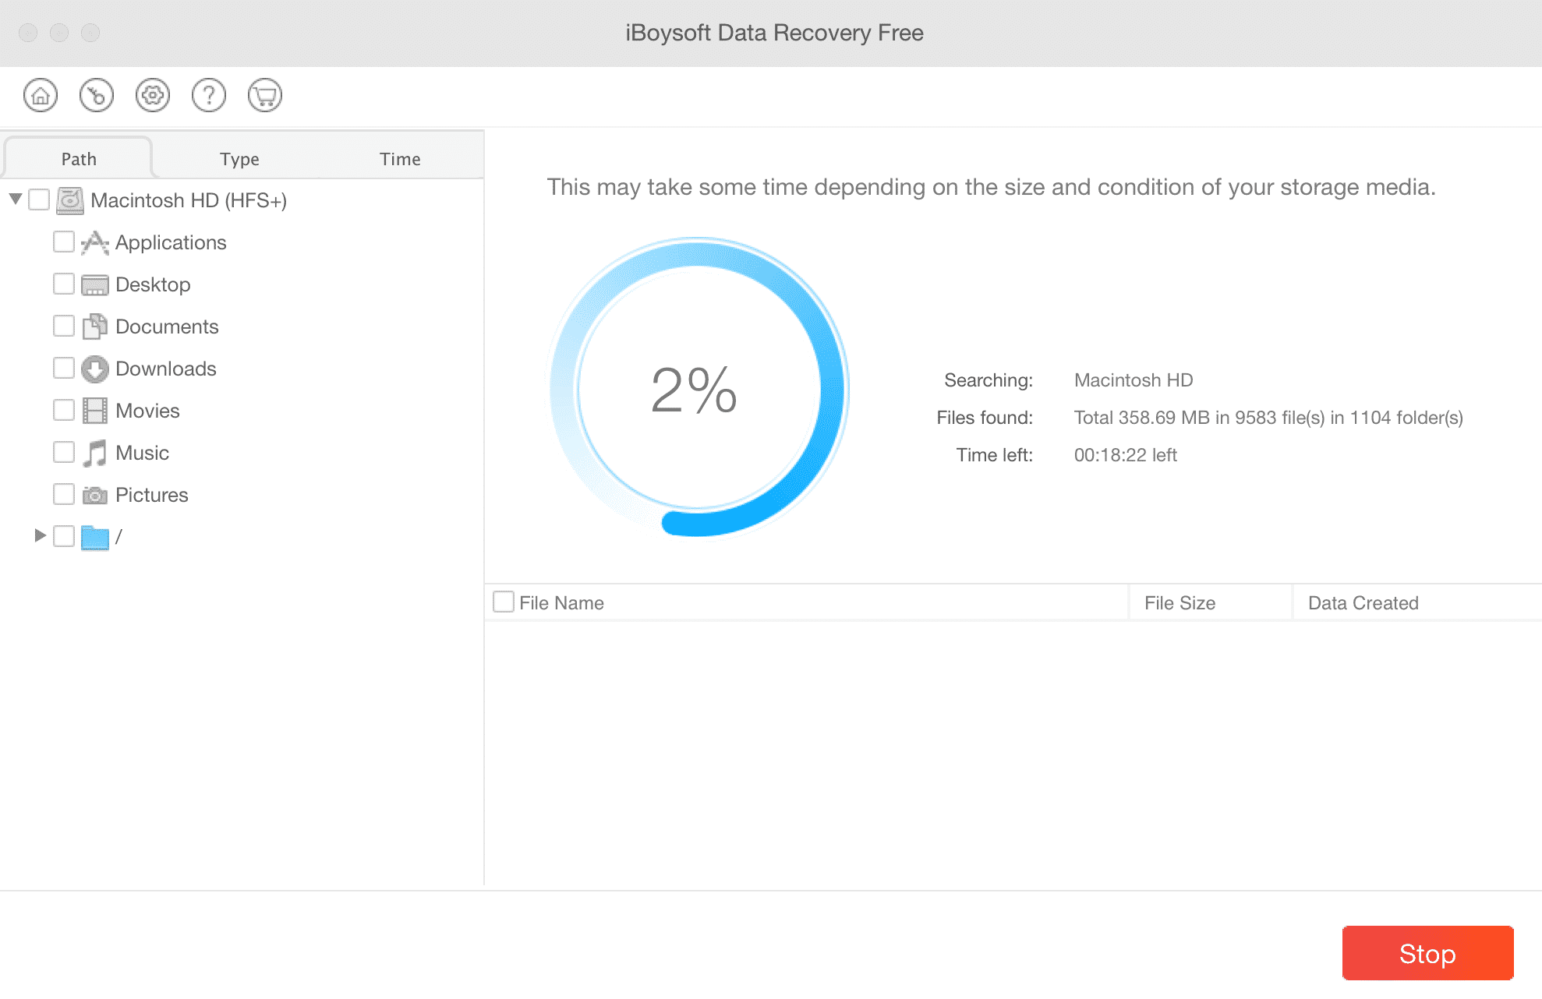Check the Documents folder checkbox
The image size is (1542, 999).
64,326
